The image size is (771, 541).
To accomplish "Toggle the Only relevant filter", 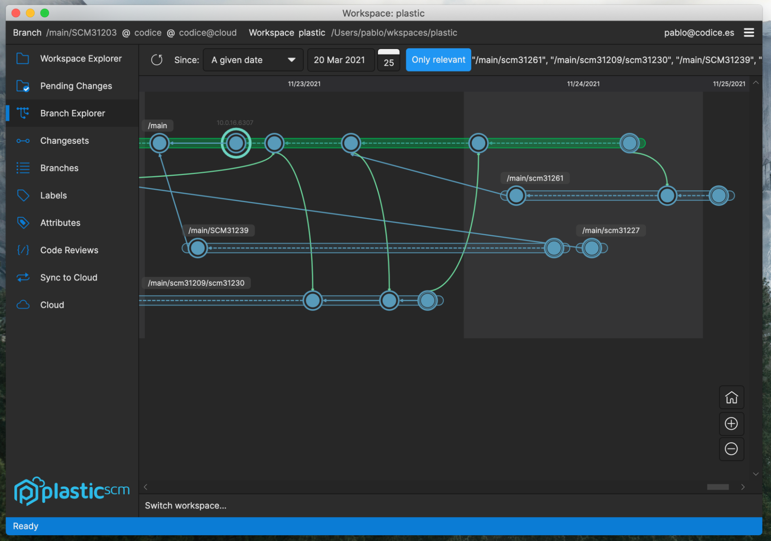I will (438, 60).
